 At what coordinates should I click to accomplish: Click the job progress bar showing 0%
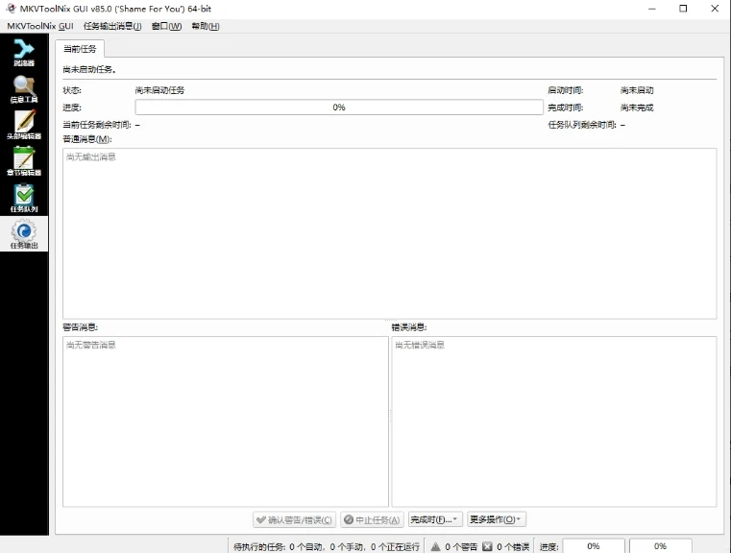[x=339, y=108]
